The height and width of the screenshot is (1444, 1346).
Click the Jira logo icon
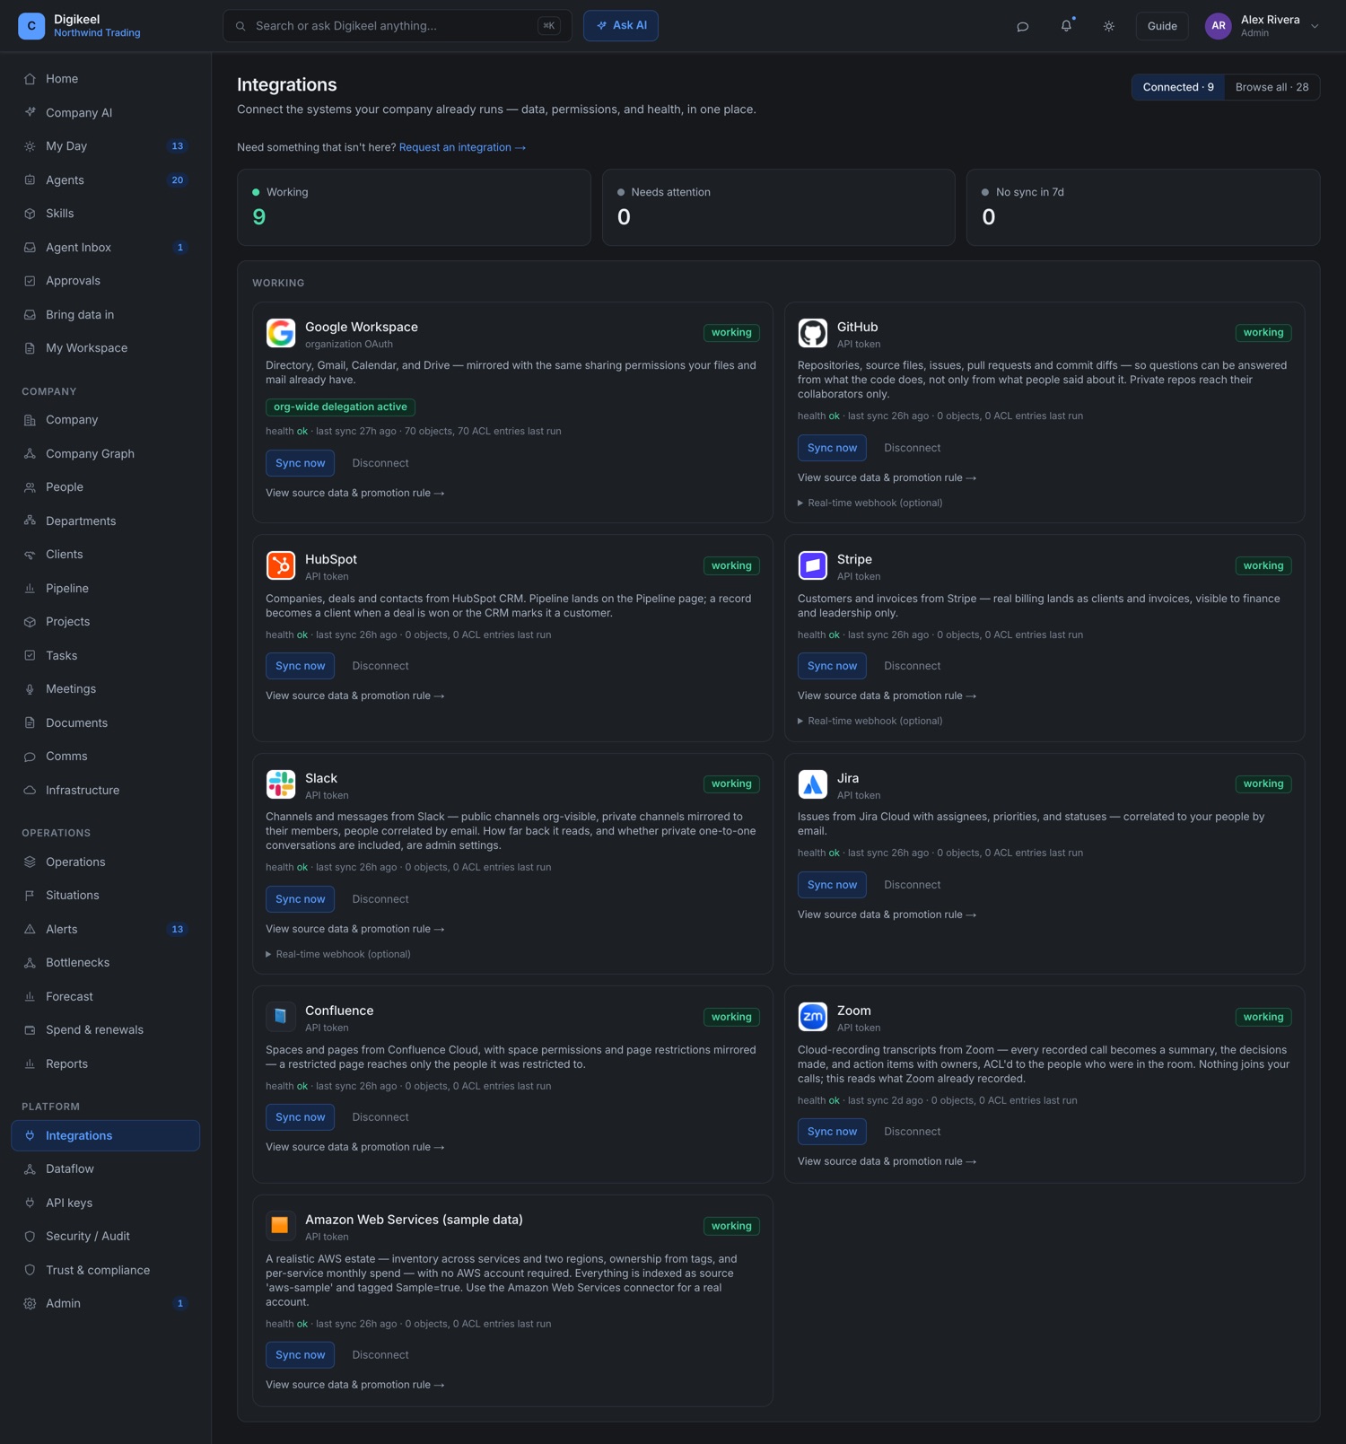point(813,784)
